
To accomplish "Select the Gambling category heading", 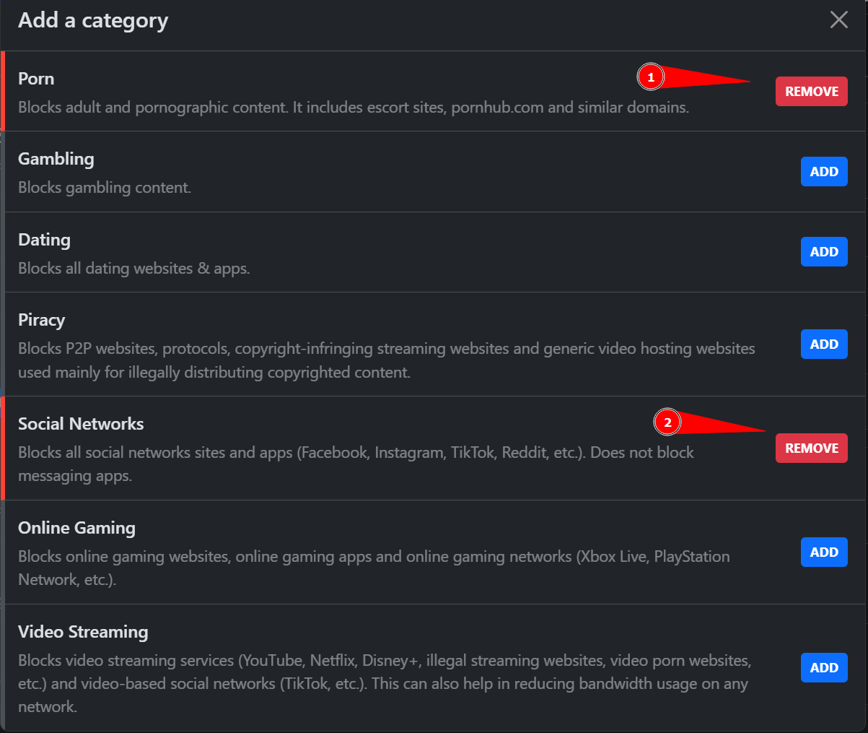I will tap(56, 159).
